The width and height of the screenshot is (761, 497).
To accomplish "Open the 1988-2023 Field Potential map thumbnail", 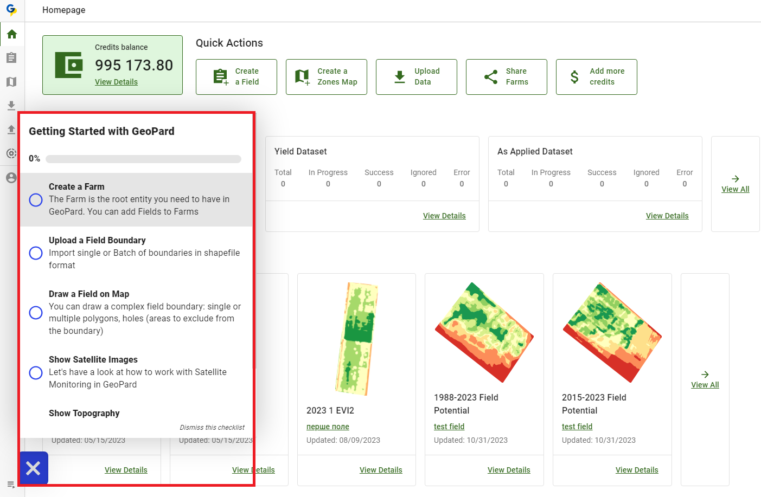I will click(484, 332).
